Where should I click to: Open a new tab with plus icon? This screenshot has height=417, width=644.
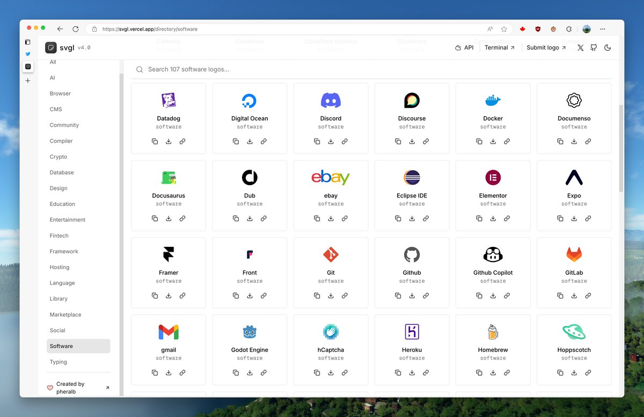28,81
